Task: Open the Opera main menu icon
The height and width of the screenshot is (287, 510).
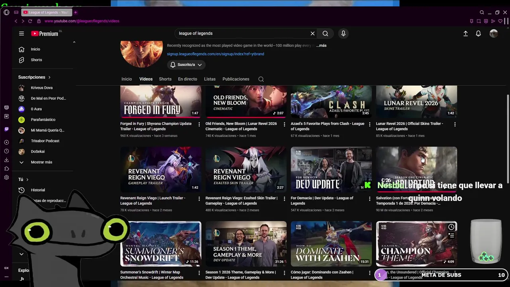Action: (6, 12)
